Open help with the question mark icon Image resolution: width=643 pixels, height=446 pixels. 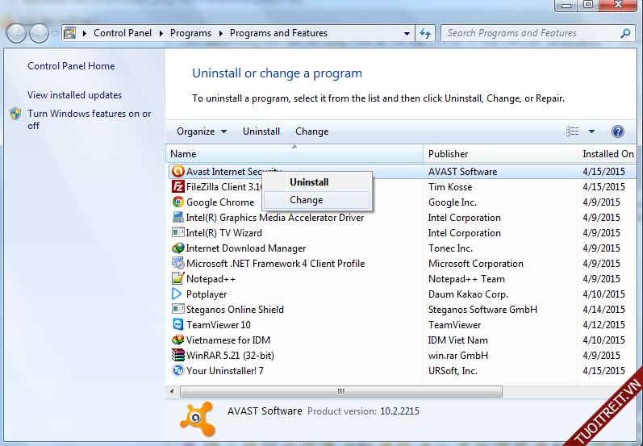[618, 131]
